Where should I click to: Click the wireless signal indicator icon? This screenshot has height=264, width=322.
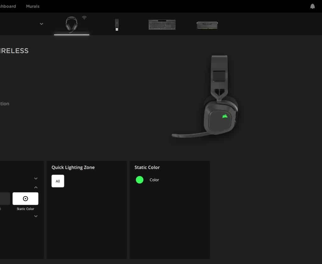click(84, 18)
